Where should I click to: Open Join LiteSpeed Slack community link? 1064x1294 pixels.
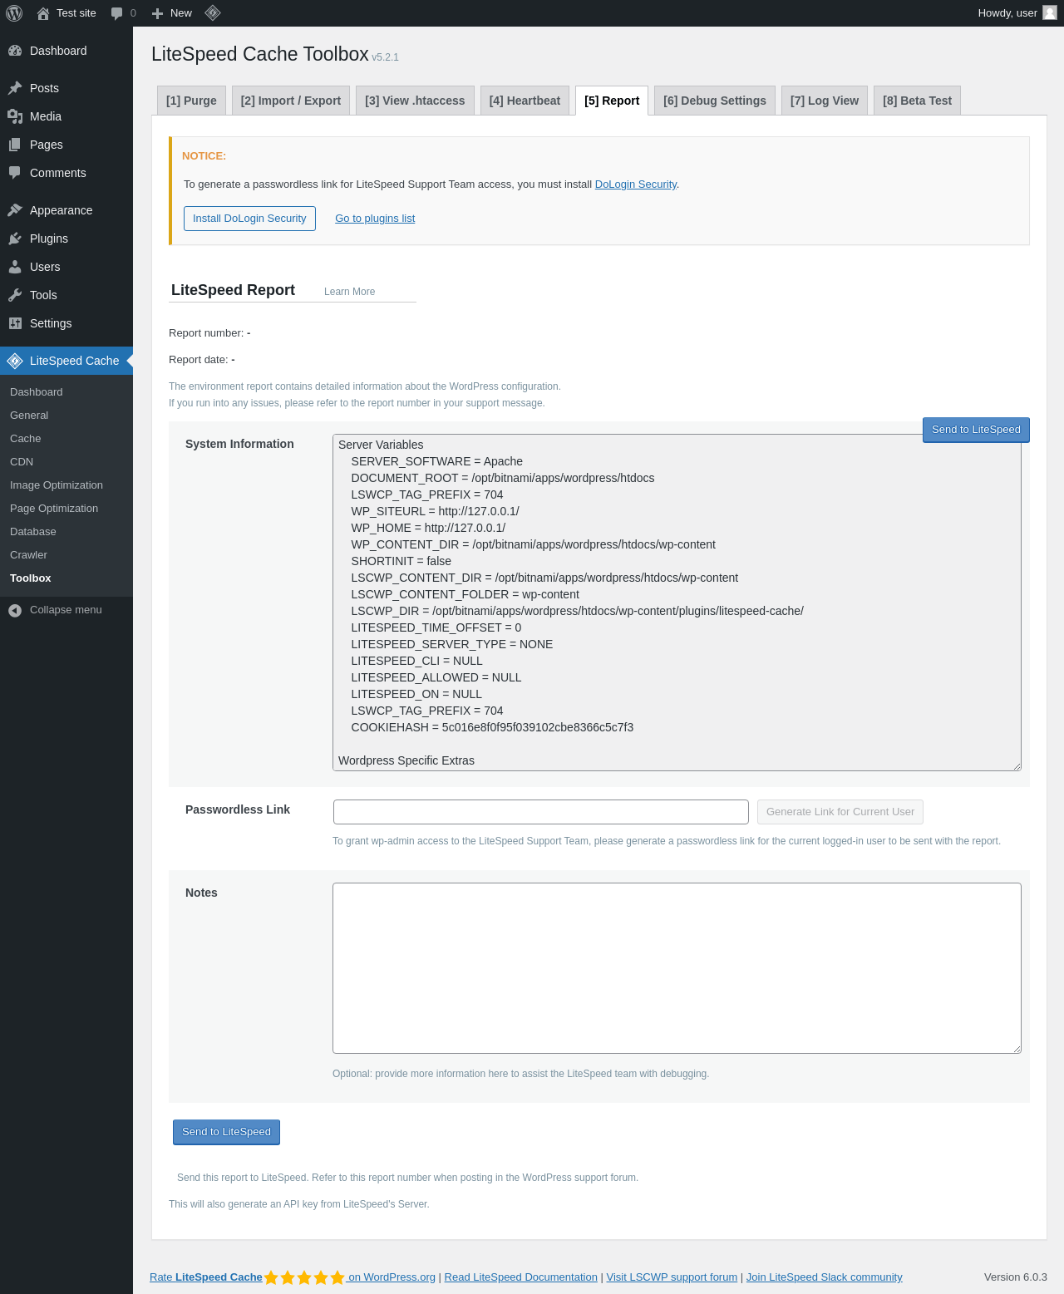pyautogui.click(x=825, y=1277)
